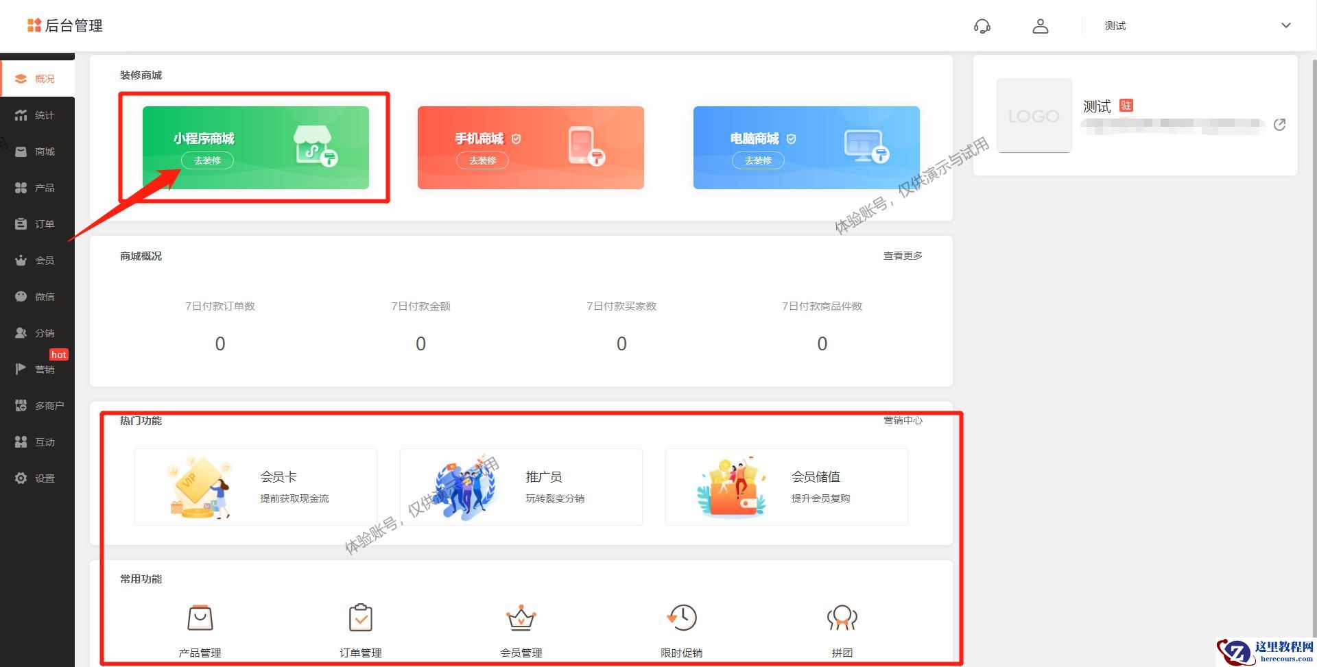This screenshot has width=1317, height=667.
Task: Click the shield badge beside 电脑商城
Action: 791,139
